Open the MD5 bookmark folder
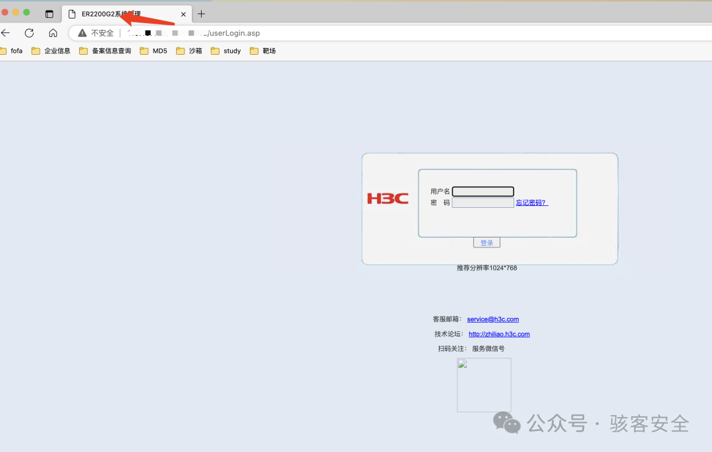Viewport: 712px width, 452px height. [x=154, y=51]
